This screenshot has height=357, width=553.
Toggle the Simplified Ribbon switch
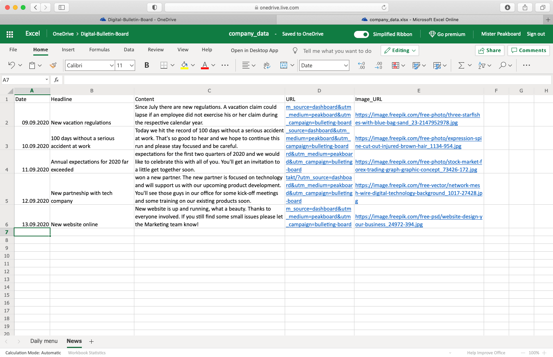pos(361,34)
